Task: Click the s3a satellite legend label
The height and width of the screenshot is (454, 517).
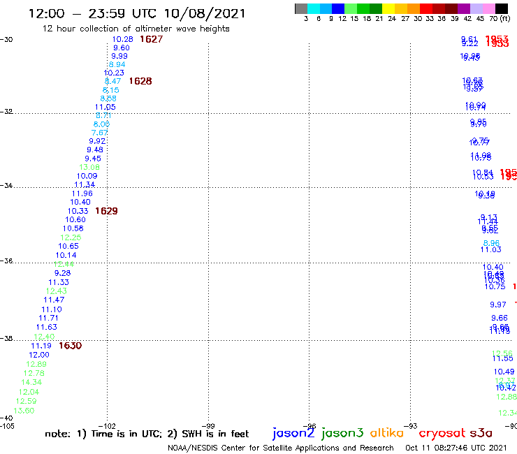Action: pyautogui.click(x=481, y=433)
